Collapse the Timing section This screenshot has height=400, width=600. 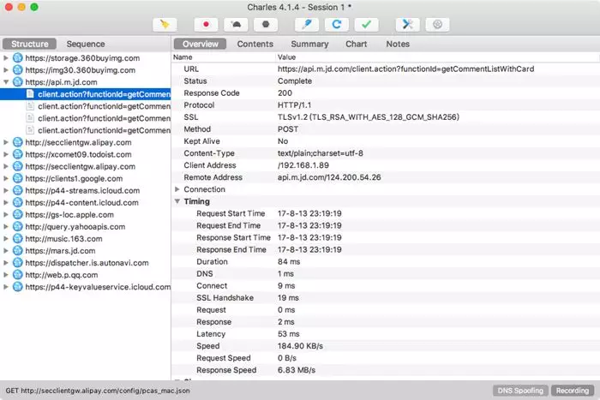tap(177, 201)
